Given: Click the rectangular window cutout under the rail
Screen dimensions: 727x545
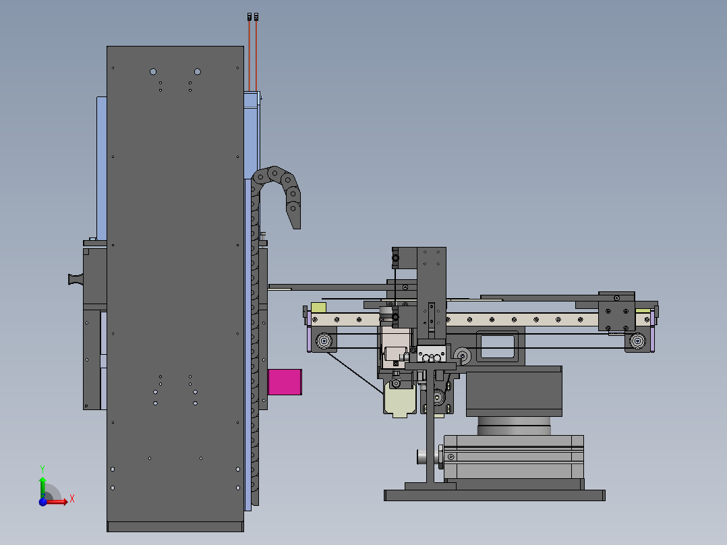Looking at the screenshot, I should (x=498, y=347).
